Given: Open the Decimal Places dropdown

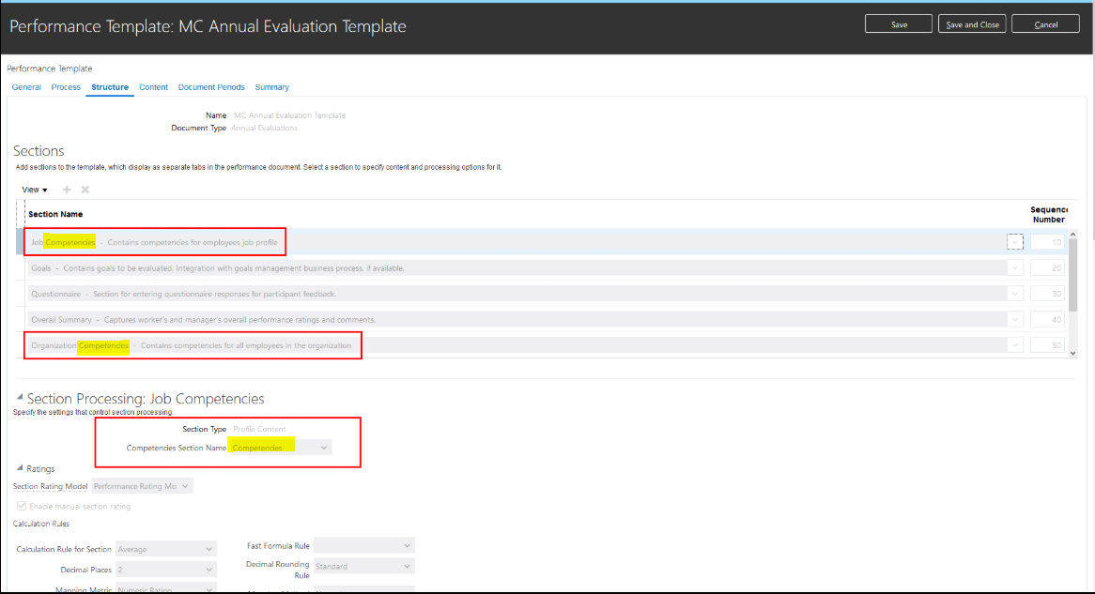Looking at the screenshot, I should click(x=208, y=569).
